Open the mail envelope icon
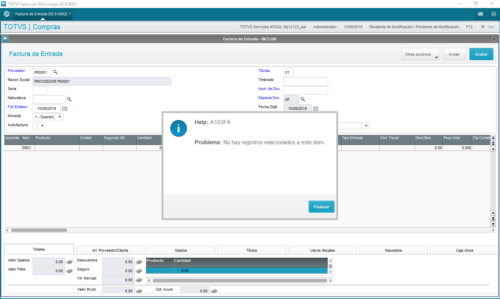The width and height of the screenshot is (500, 299). coord(481,14)
